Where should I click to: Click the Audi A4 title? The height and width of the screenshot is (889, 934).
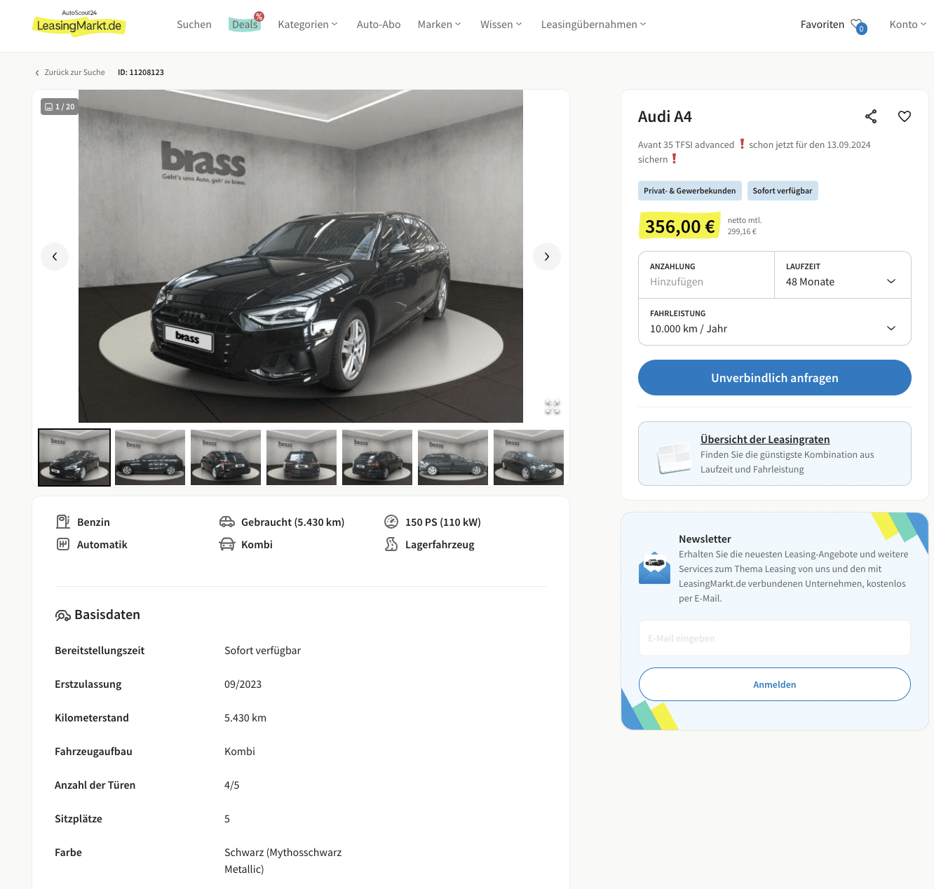click(665, 116)
